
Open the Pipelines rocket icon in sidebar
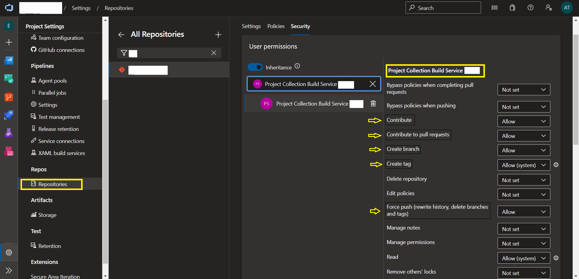point(9,115)
